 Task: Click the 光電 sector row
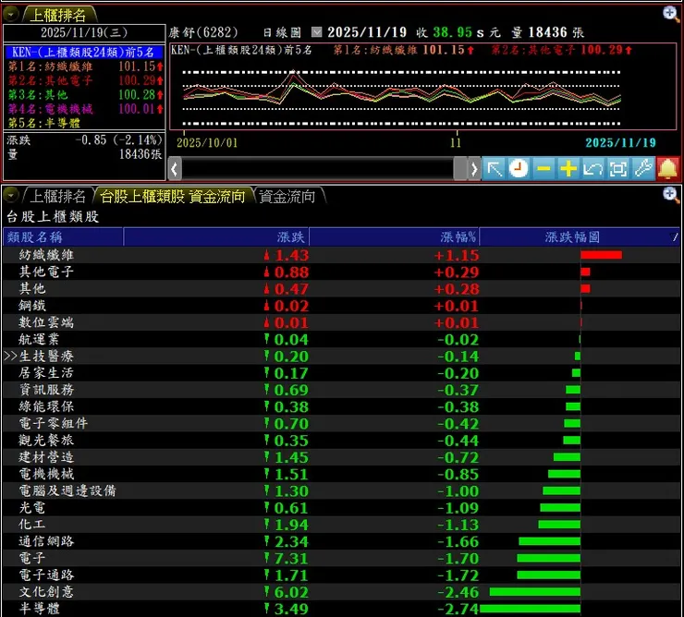pos(341,508)
